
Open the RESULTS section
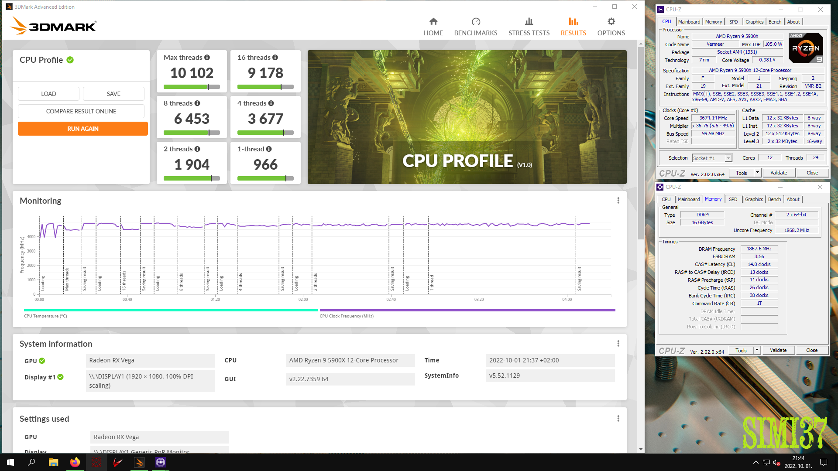(573, 27)
